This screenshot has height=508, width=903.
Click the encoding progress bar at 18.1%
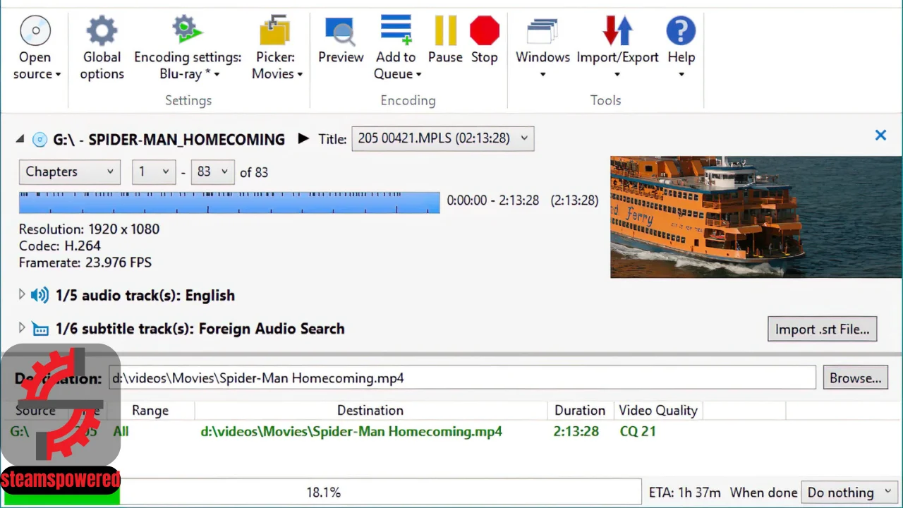coord(323,492)
